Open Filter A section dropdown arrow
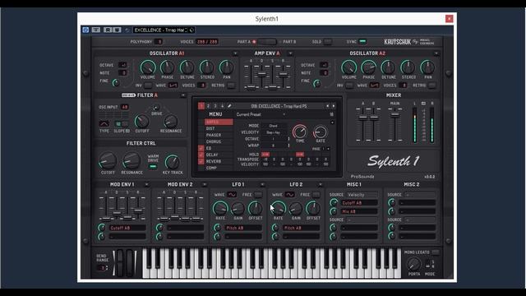526x296 pixels. (182, 95)
